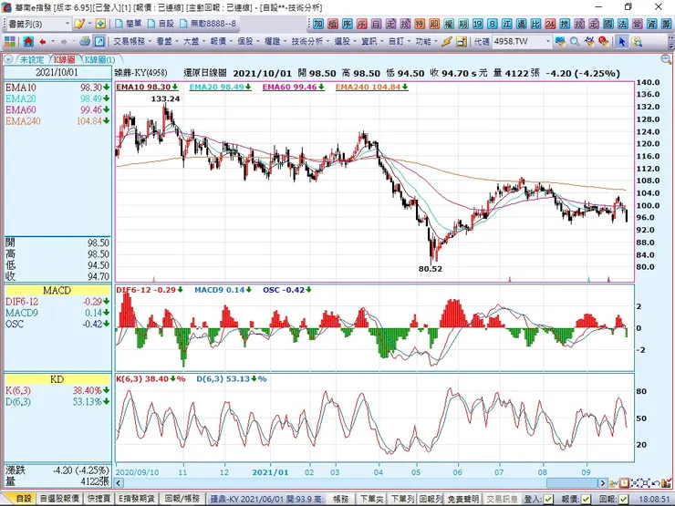
Task: Open the 看盤 menu
Action: [167, 41]
